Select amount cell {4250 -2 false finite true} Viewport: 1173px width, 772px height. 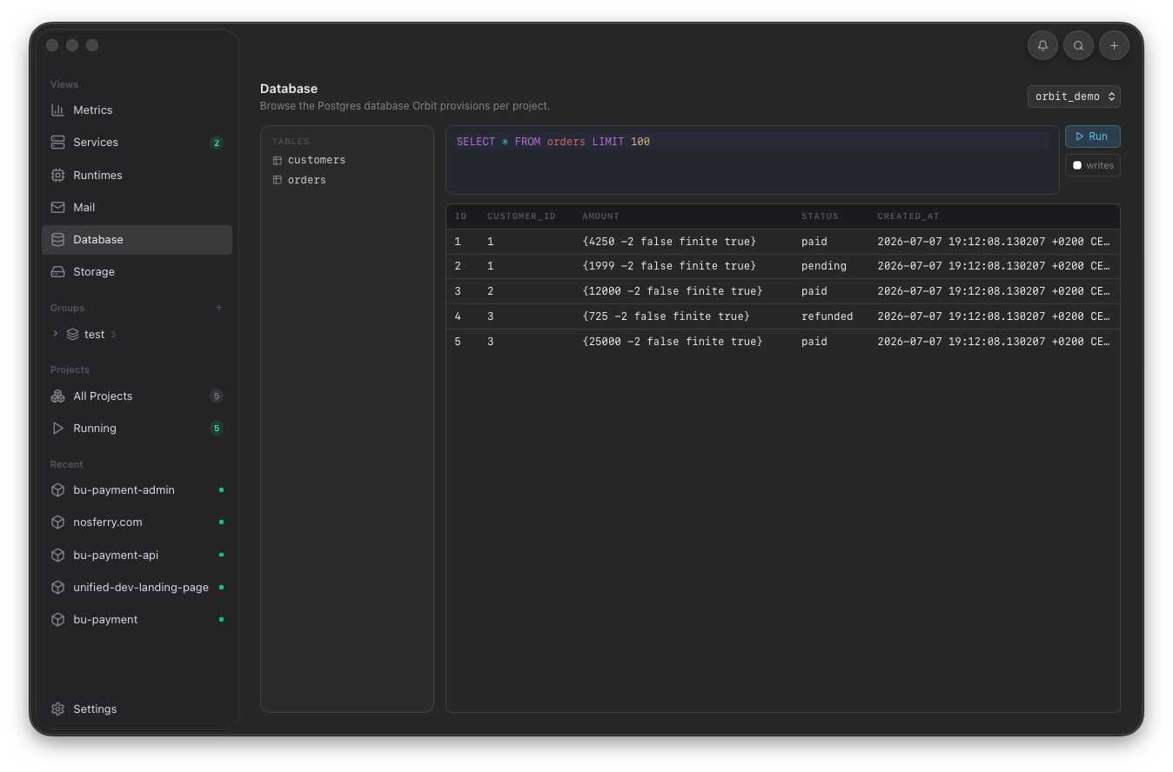(669, 242)
